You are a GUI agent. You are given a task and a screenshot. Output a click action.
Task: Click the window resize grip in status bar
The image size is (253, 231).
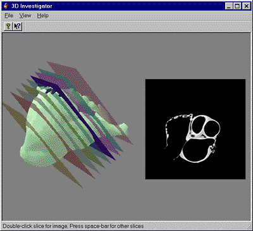(x=249, y=227)
